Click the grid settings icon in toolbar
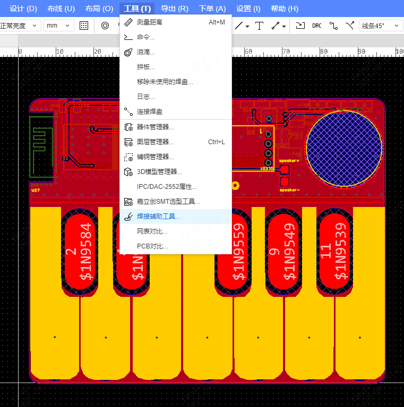 pyautogui.click(x=84, y=26)
